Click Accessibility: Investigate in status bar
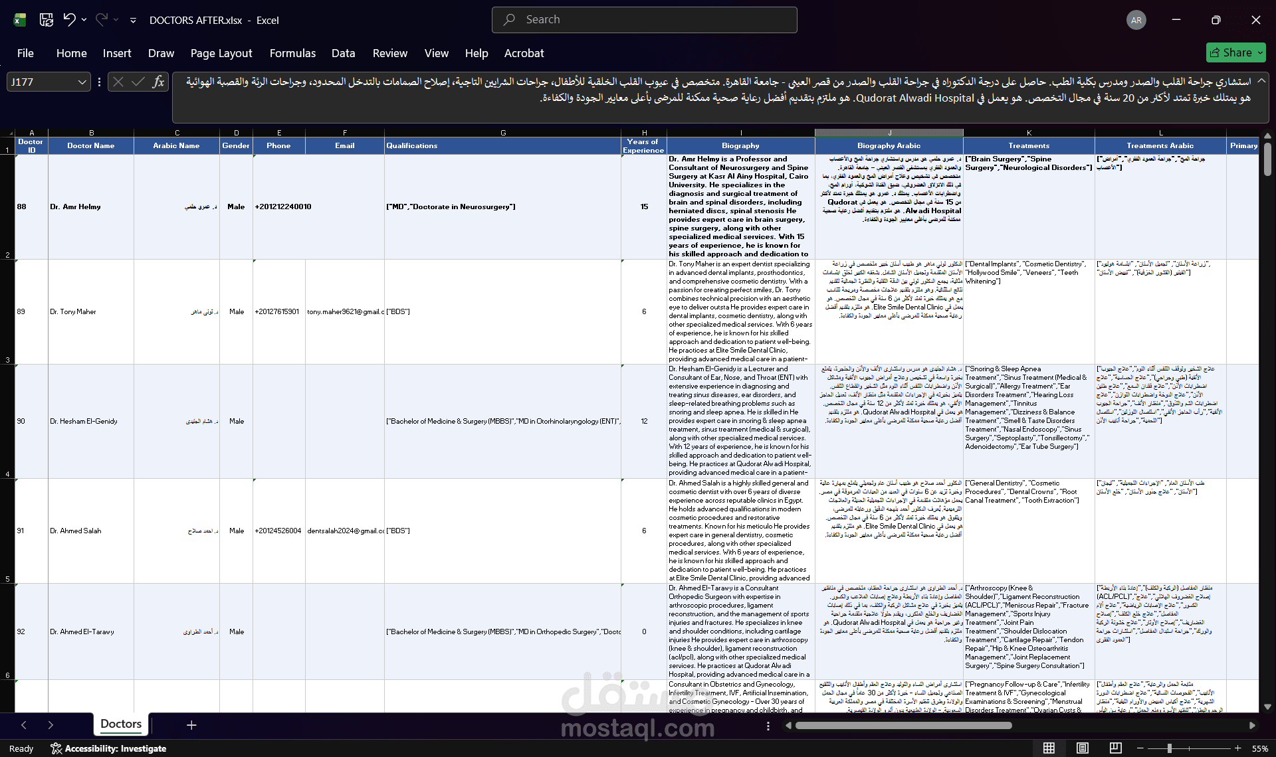Image resolution: width=1276 pixels, height=757 pixels. (108, 748)
